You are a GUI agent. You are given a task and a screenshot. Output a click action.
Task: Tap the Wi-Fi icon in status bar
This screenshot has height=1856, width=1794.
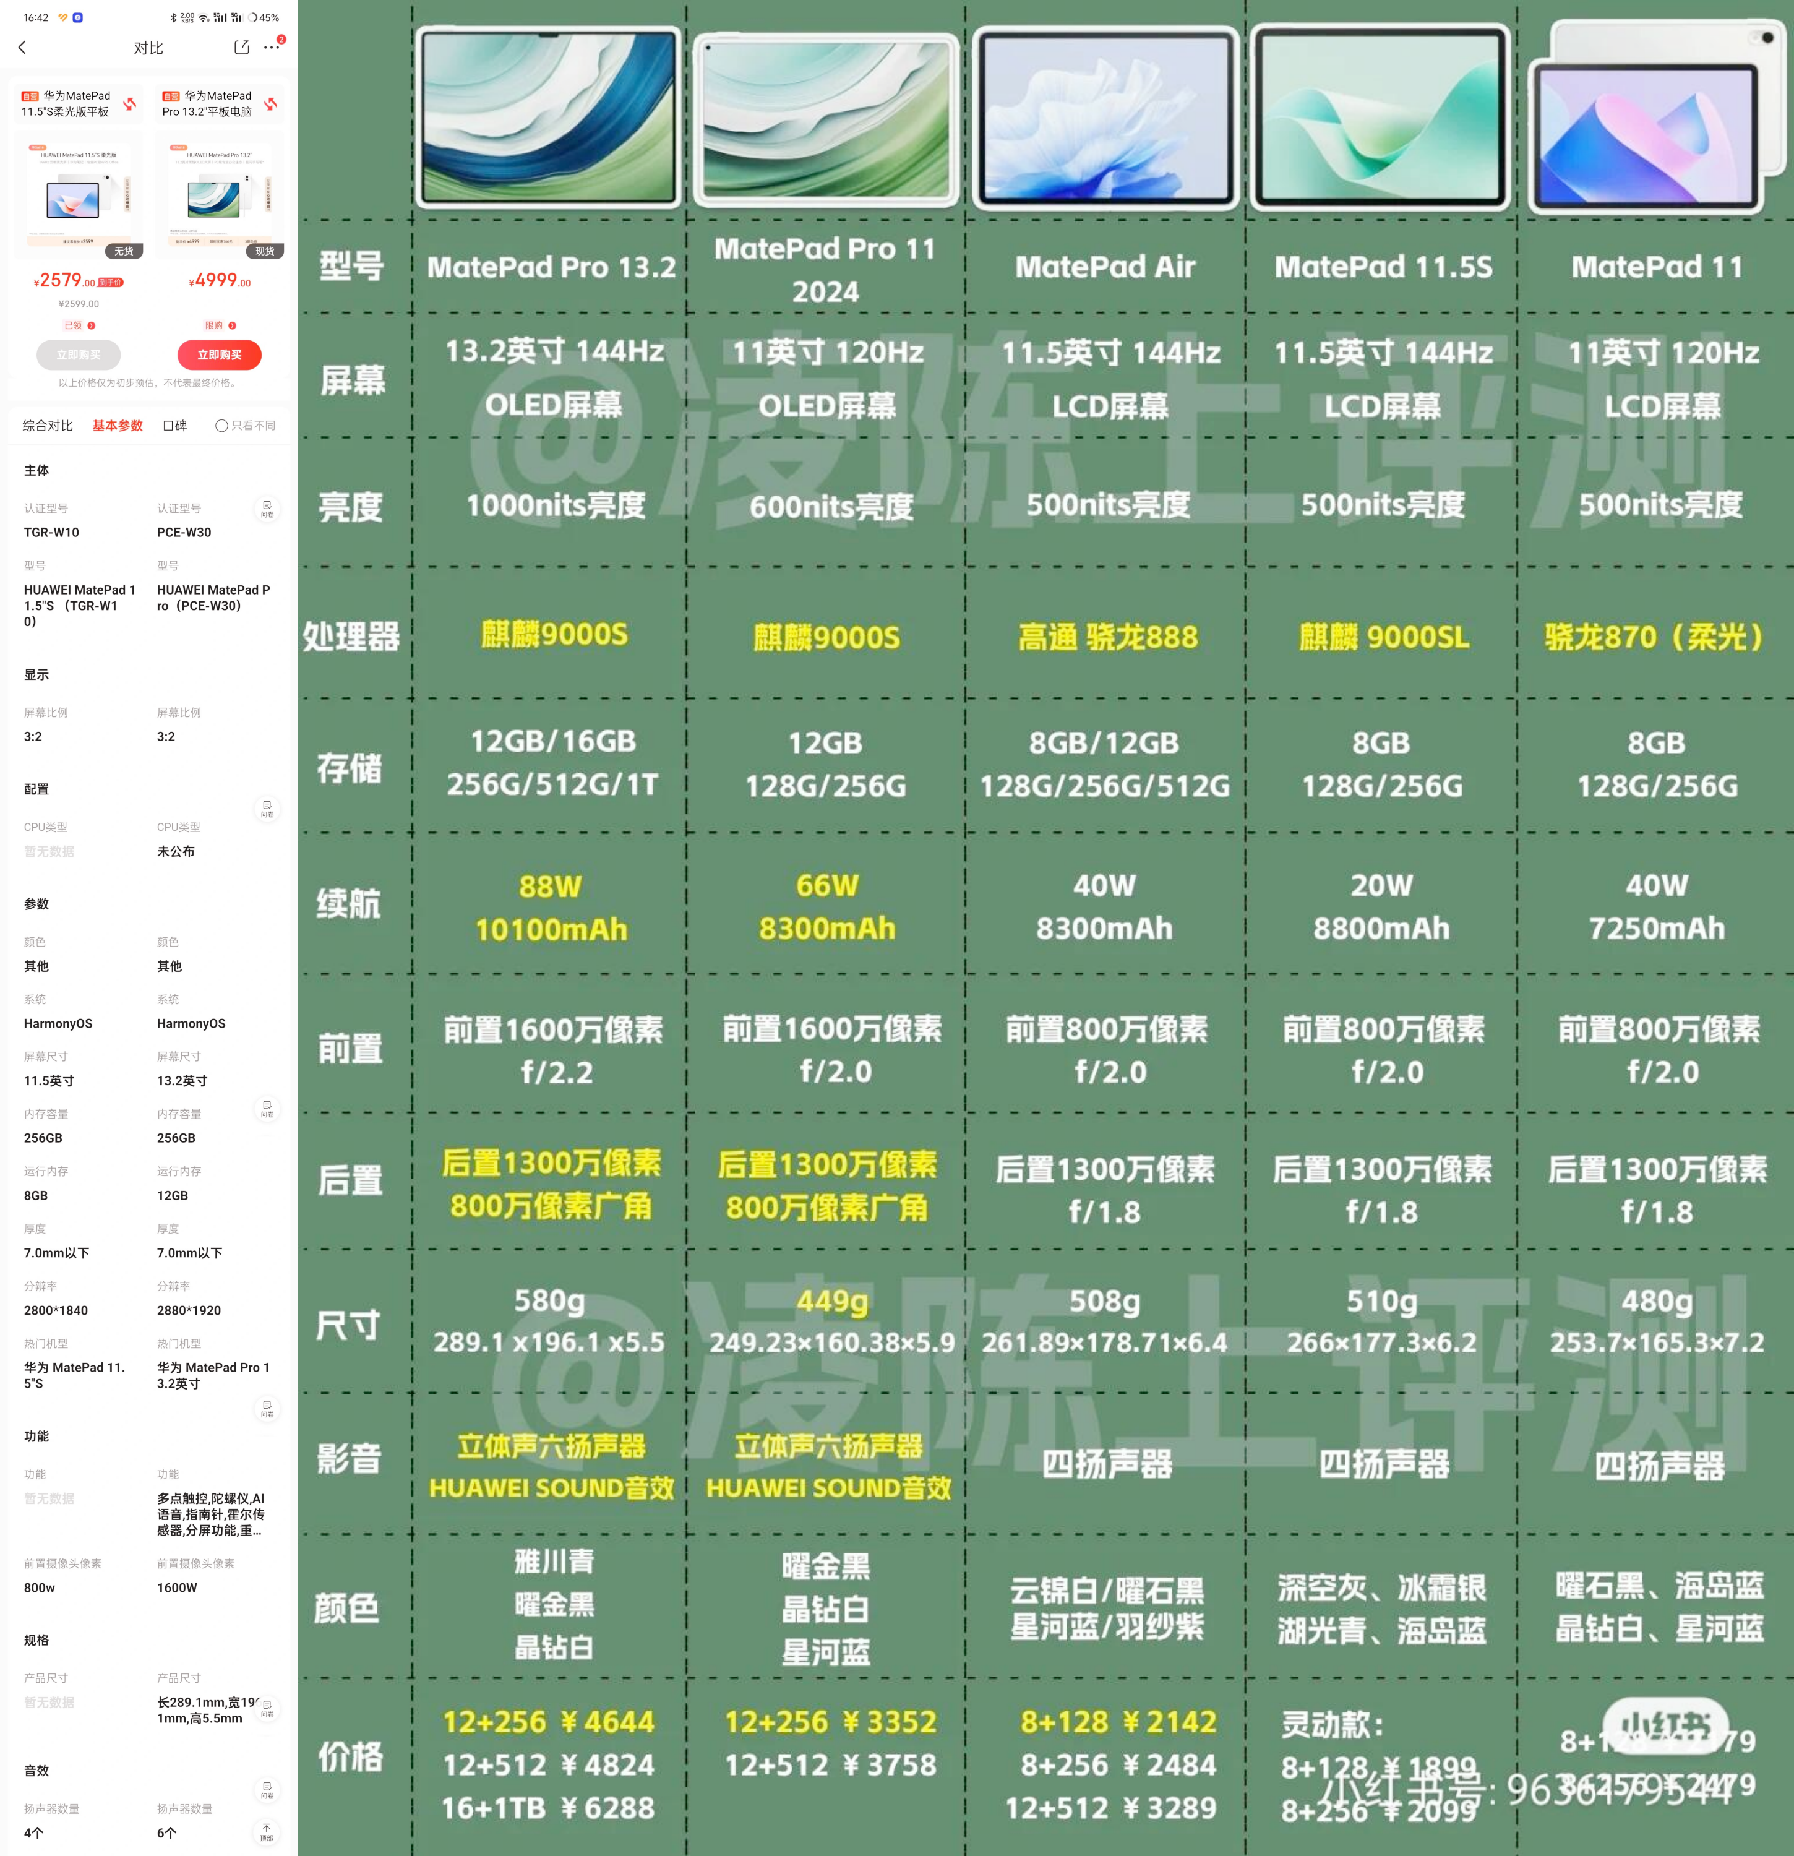pyautogui.click(x=204, y=17)
